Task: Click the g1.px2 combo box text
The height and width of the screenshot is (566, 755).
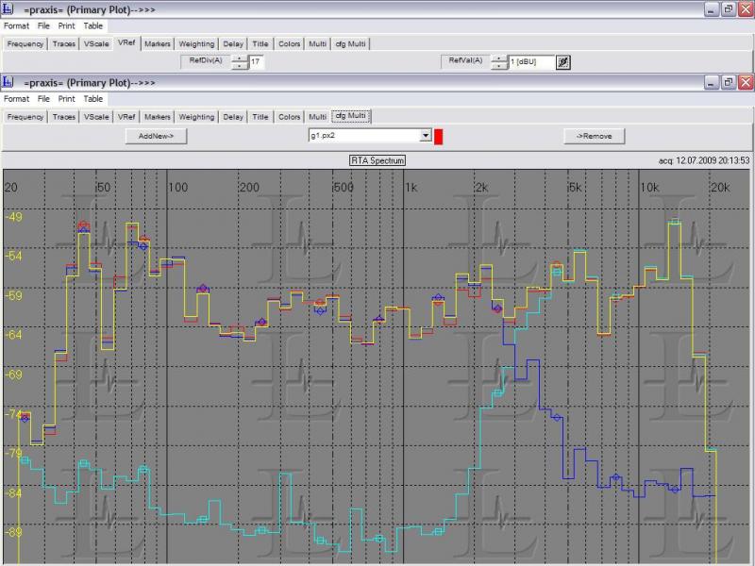Action: tap(364, 136)
